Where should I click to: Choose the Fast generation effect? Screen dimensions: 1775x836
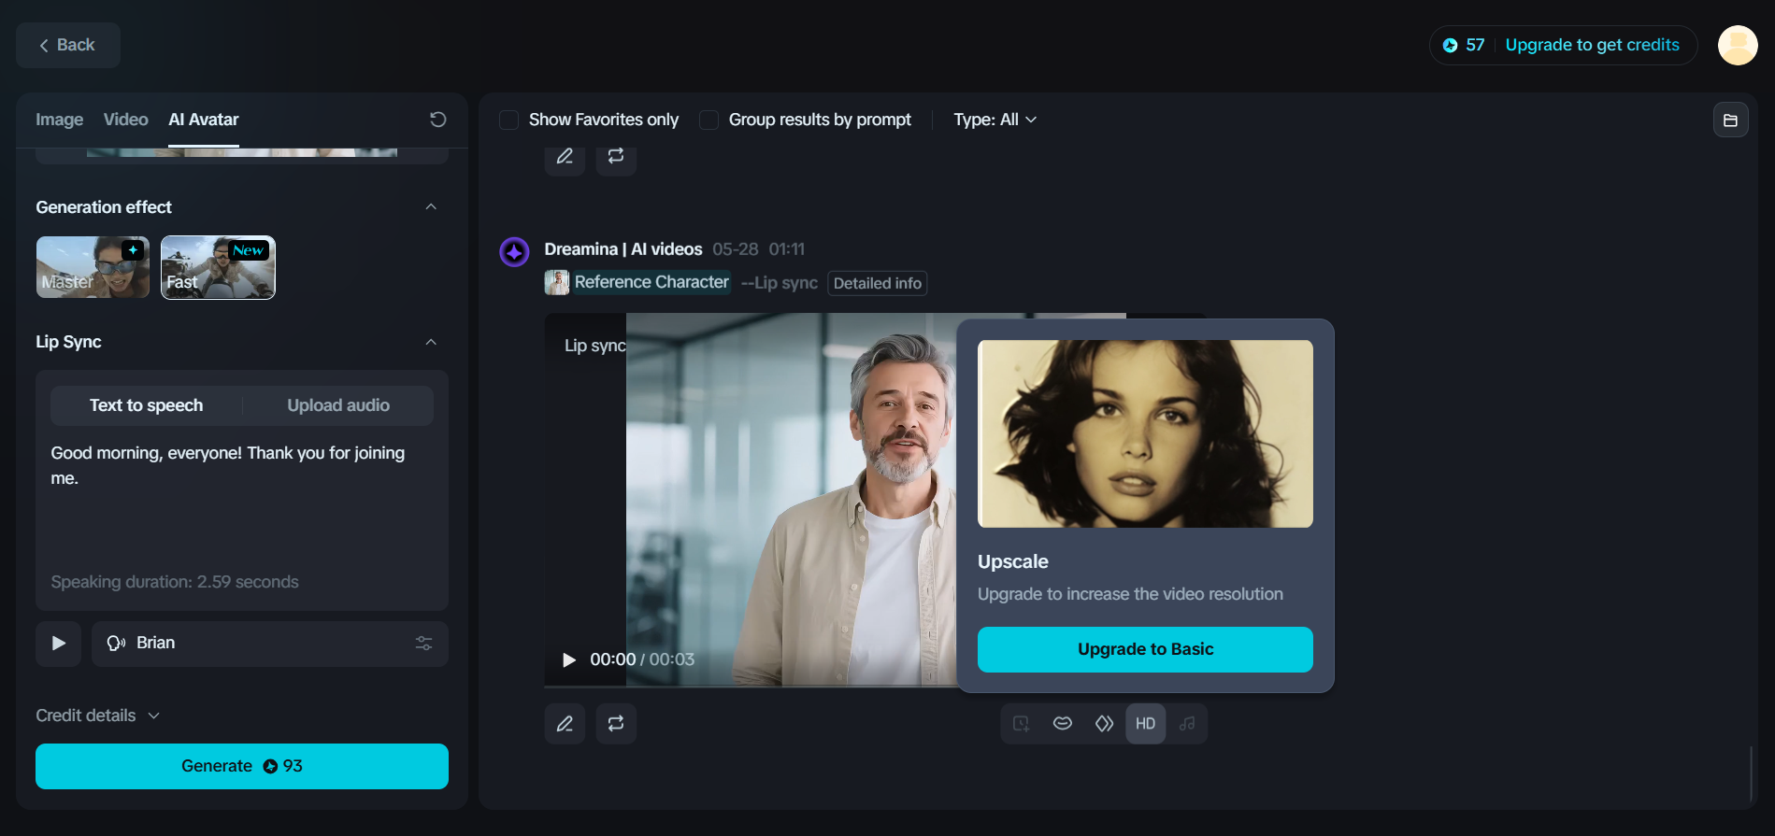[218, 267]
